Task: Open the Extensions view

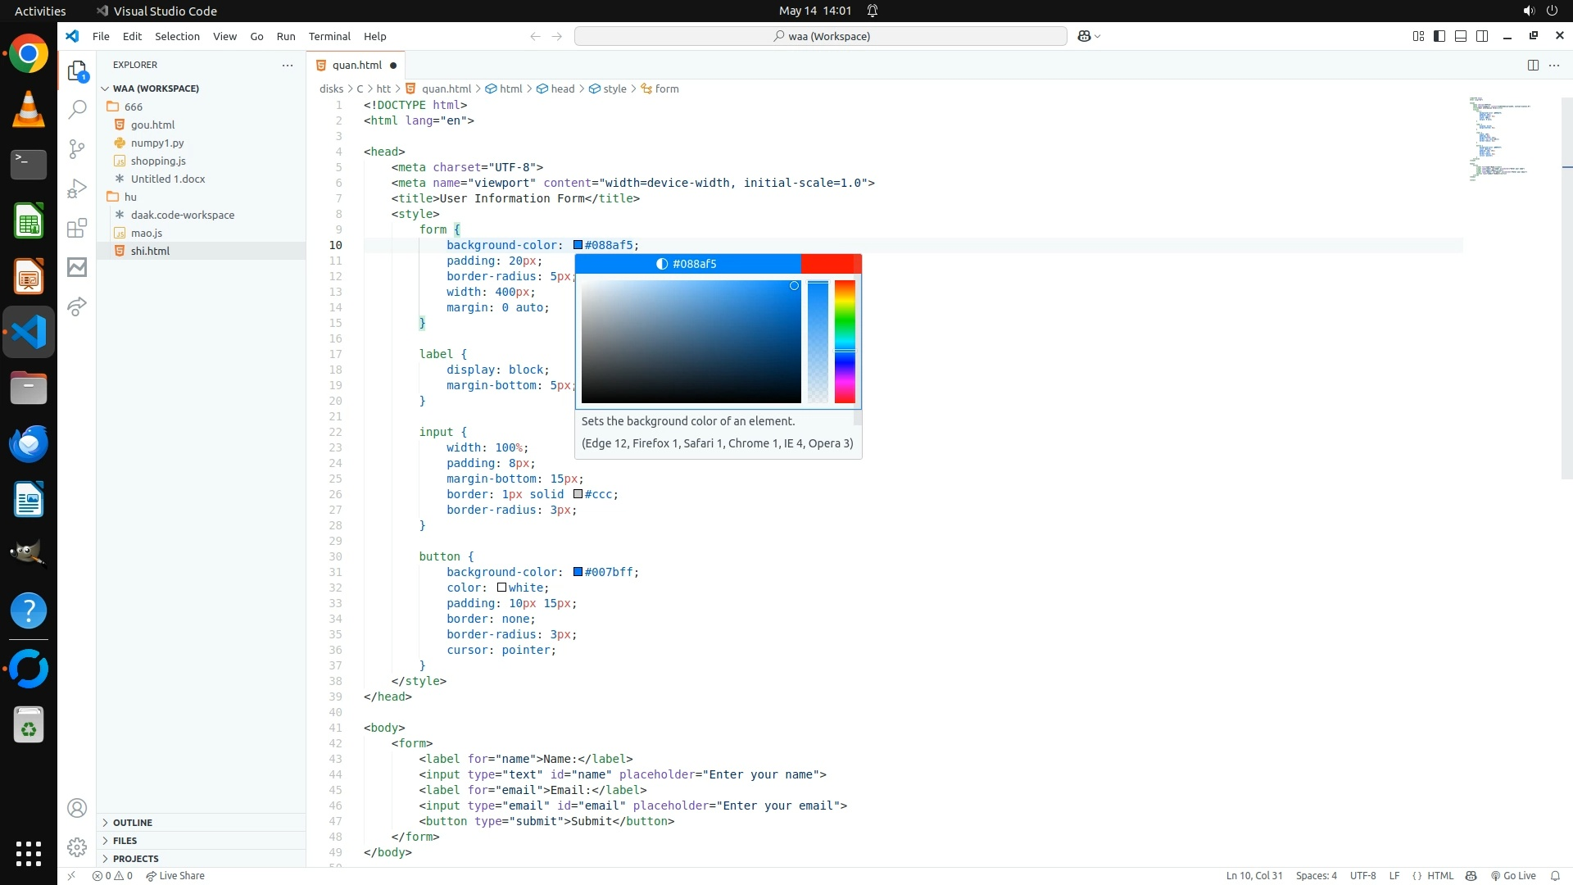Action: [77, 228]
